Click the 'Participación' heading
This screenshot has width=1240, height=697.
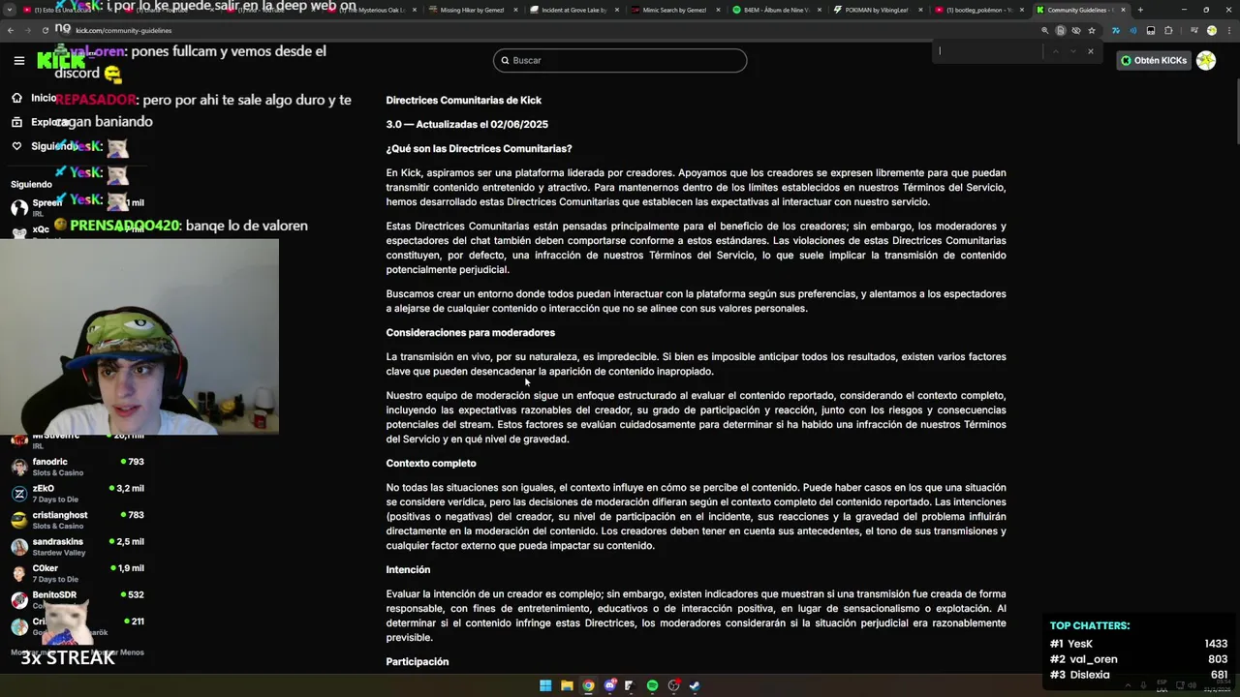[x=417, y=661]
